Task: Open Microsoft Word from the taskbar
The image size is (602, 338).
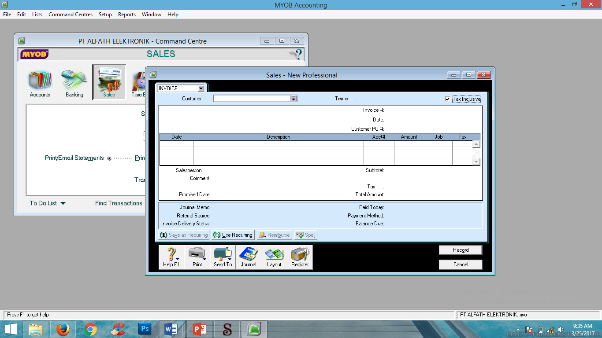Action: pyautogui.click(x=171, y=329)
